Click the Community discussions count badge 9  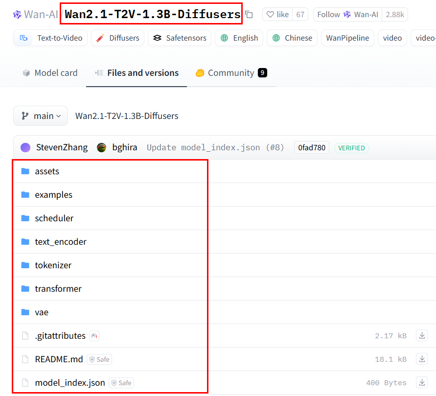coord(262,73)
